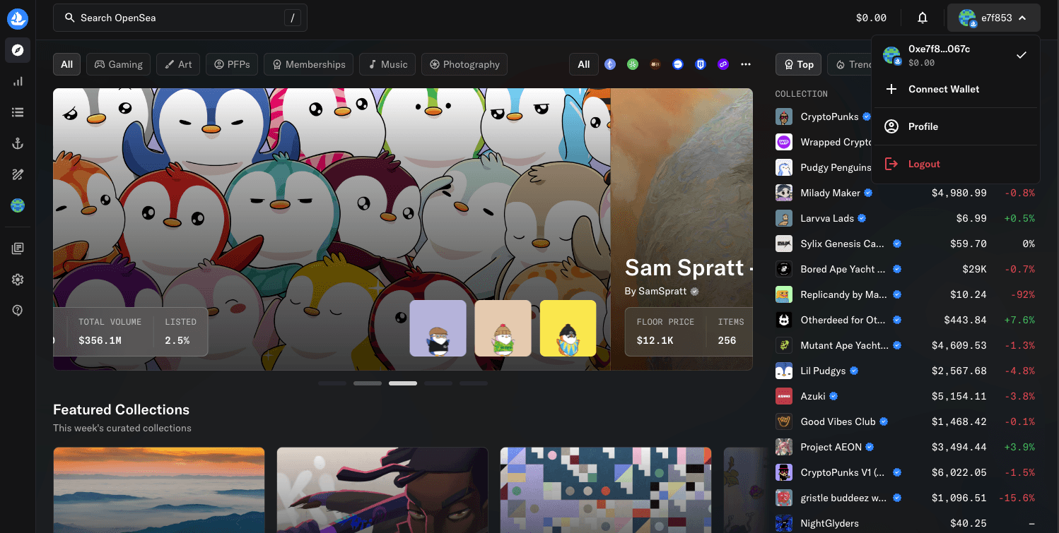Image resolution: width=1059 pixels, height=533 pixels.
Task: Open the stats bar-chart icon in sidebar
Action: (18, 81)
